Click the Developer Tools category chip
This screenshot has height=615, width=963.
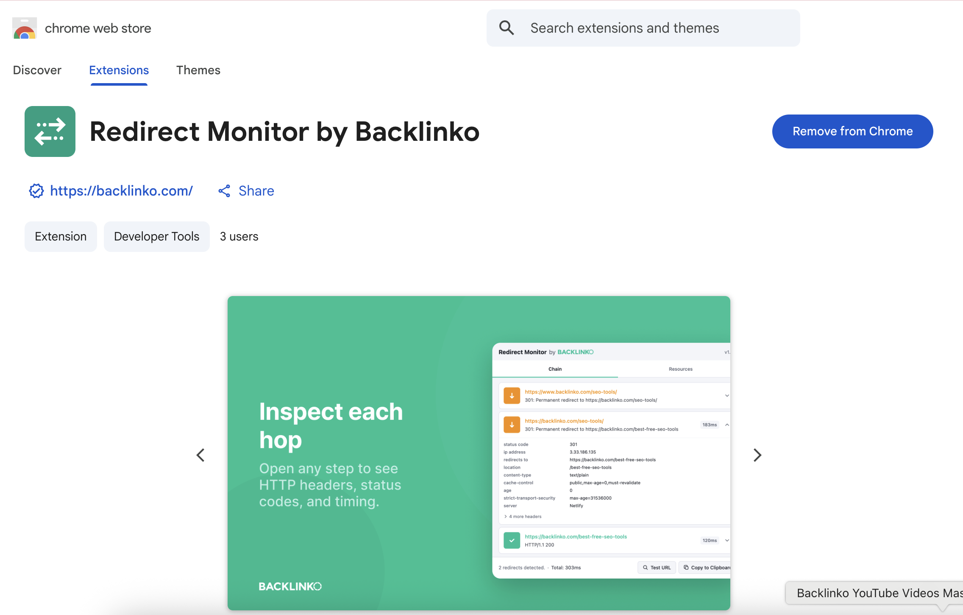coord(157,237)
